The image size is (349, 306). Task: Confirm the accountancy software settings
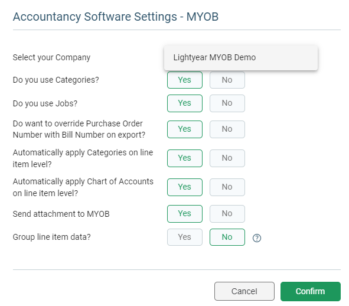[310, 291]
